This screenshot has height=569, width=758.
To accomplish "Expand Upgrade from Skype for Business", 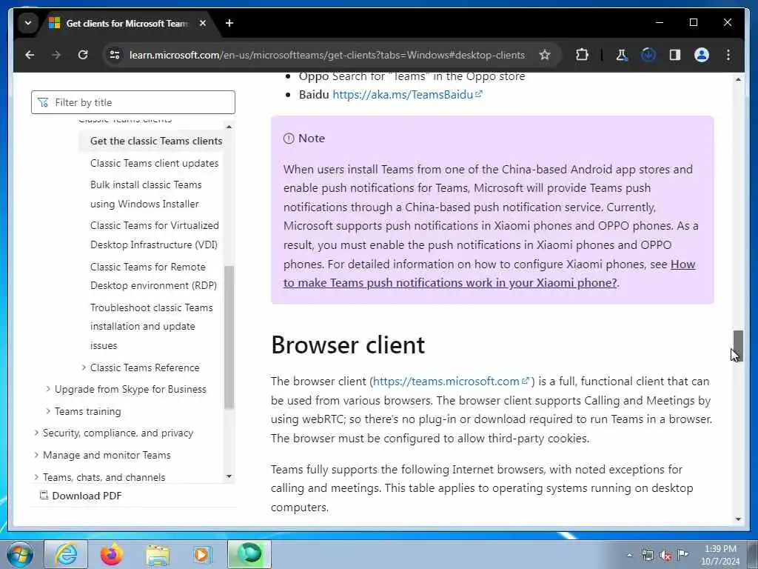I will pos(48,389).
